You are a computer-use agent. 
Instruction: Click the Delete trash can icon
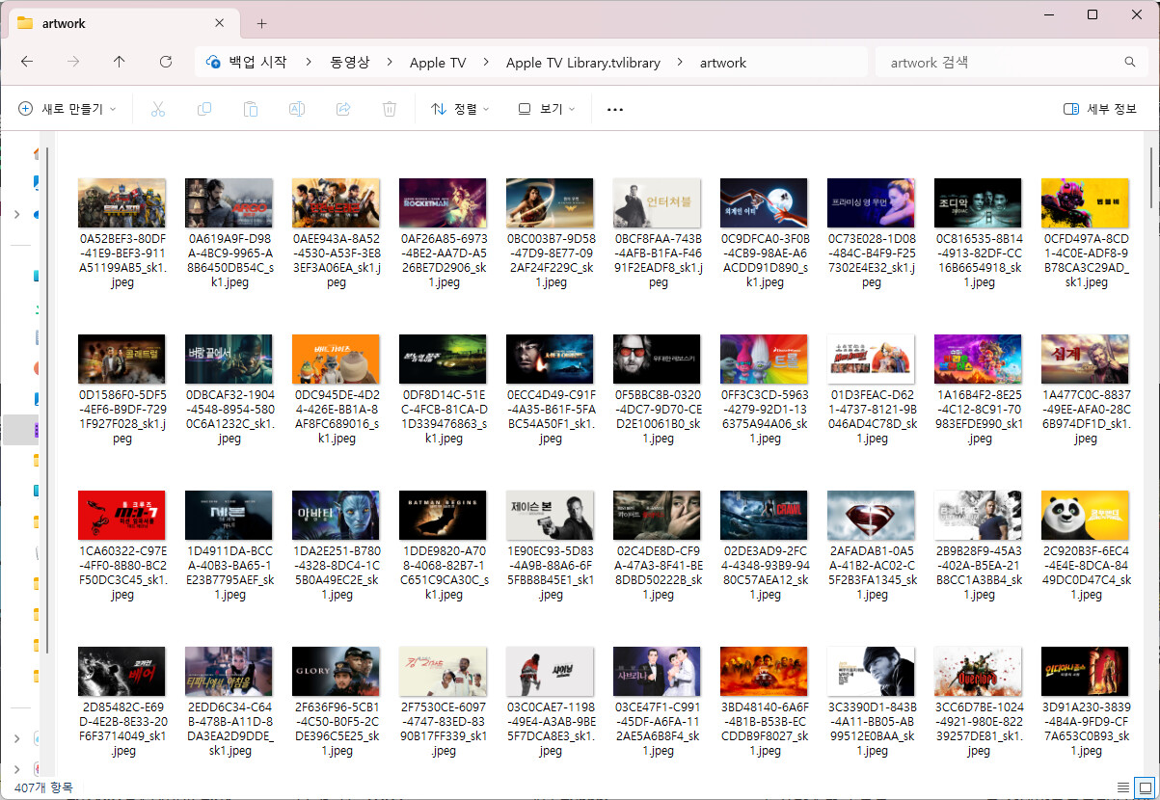390,109
